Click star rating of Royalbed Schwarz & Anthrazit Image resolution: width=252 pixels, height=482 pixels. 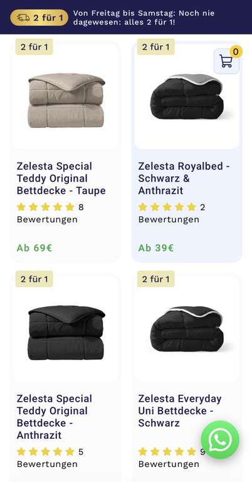(167, 207)
